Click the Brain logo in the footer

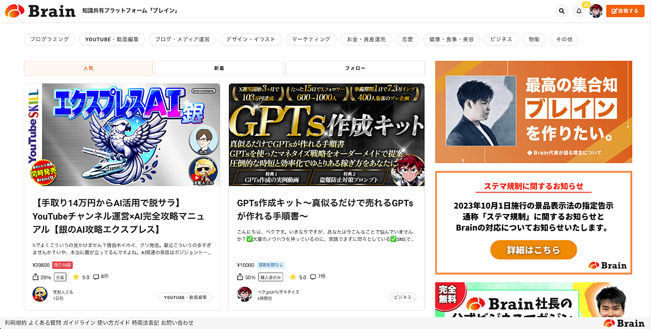click(624, 323)
